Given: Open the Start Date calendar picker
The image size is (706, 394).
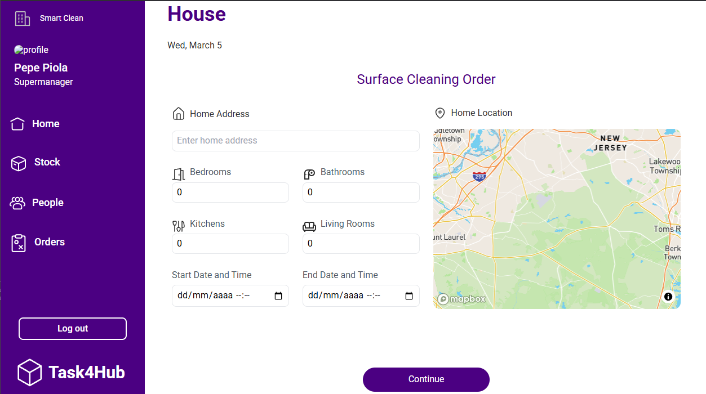Looking at the screenshot, I should 278,296.
